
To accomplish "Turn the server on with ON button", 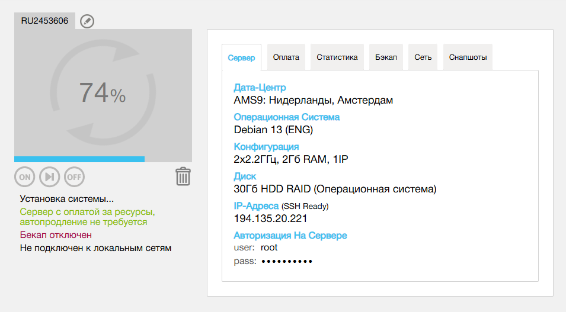I will [x=24, y=177].
